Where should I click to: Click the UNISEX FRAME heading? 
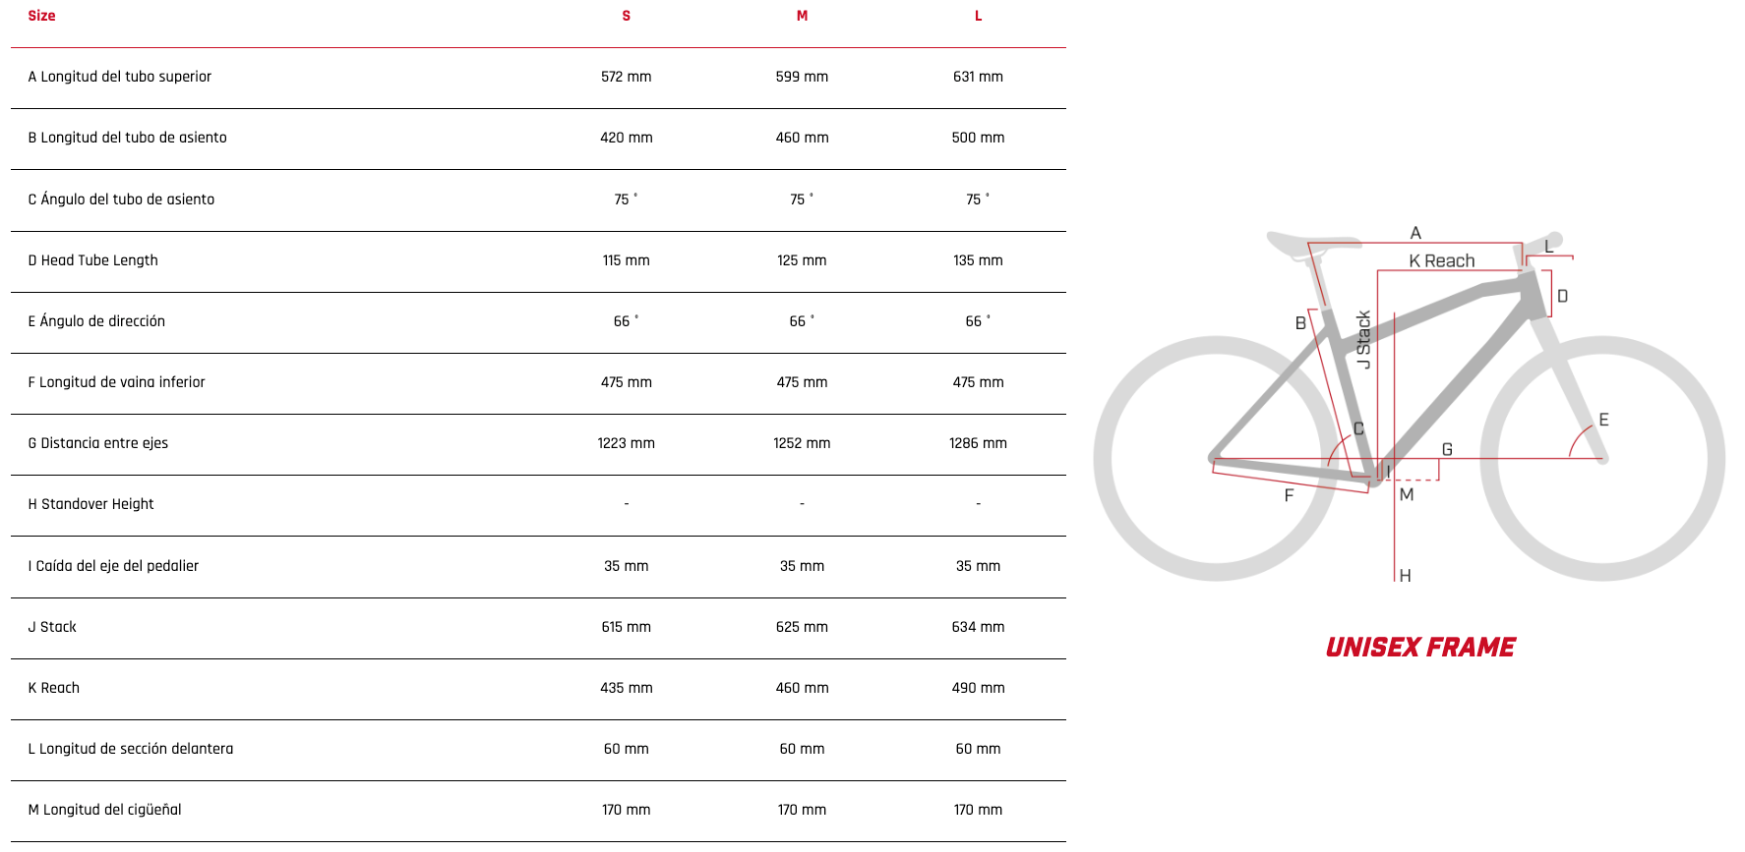[x=1419, y=647]
